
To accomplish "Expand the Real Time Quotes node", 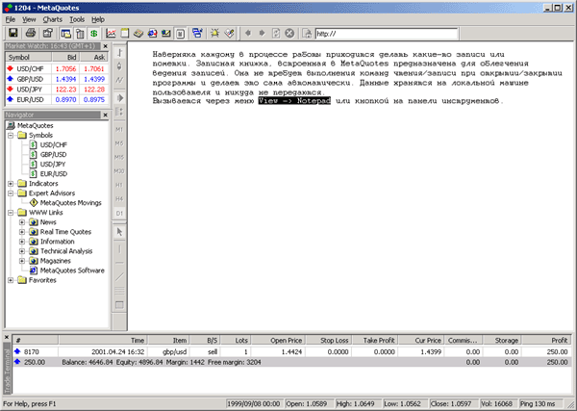I will pyautogui.click(x=22, y=232).
